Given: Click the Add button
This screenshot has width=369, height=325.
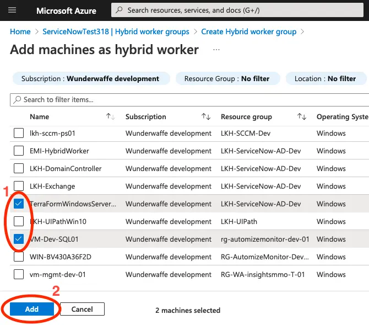Looking at the screenshot, I should point(32,309).
